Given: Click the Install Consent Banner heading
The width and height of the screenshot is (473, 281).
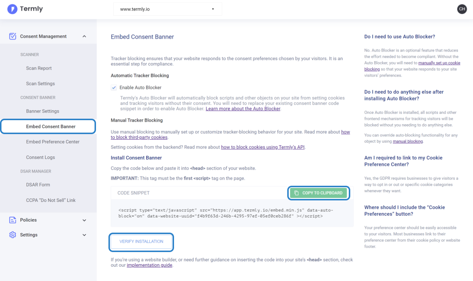Looking at the screenshot, I should tap(136, 158).
